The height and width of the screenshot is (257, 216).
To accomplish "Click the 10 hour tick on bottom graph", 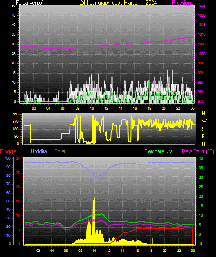I will click(x=94, y=251).
